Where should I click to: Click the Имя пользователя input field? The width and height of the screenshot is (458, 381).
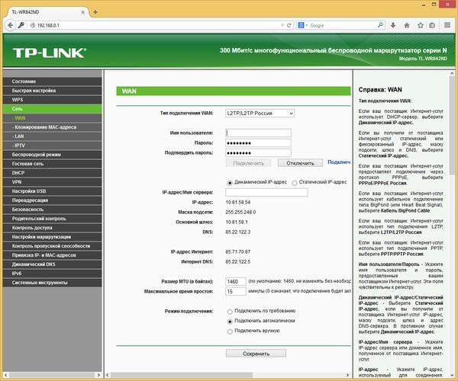point(258,133)
